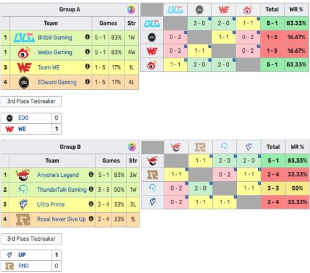
Task: Open the Team WE team link
Action: (48, 68)
